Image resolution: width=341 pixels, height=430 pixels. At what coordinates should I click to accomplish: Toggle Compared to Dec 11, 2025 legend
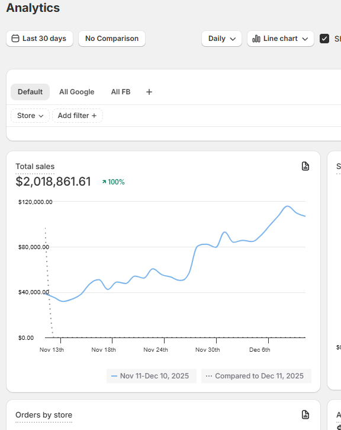[256, 375]
